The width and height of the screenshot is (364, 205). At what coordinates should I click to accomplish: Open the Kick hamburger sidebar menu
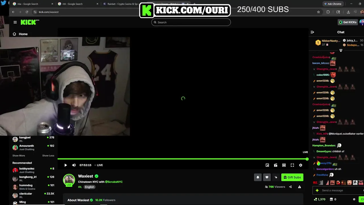coord(15,22)
